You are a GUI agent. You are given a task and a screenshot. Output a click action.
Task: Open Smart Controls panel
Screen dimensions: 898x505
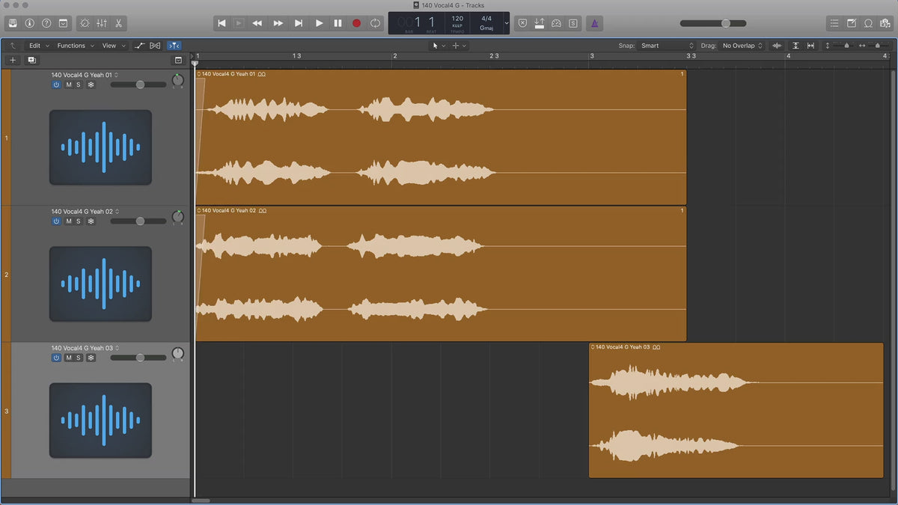[x=85, y=23]
